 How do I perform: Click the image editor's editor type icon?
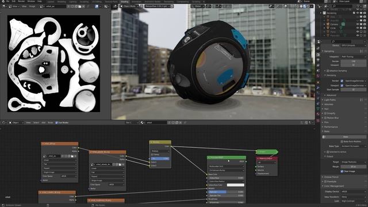pyautogui.click(x=4, y=6)
